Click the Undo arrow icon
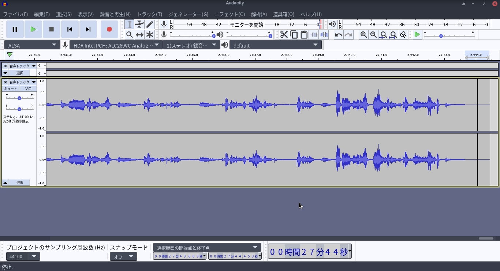The width and height of the screenshot is (500, 271). (339, 35)
